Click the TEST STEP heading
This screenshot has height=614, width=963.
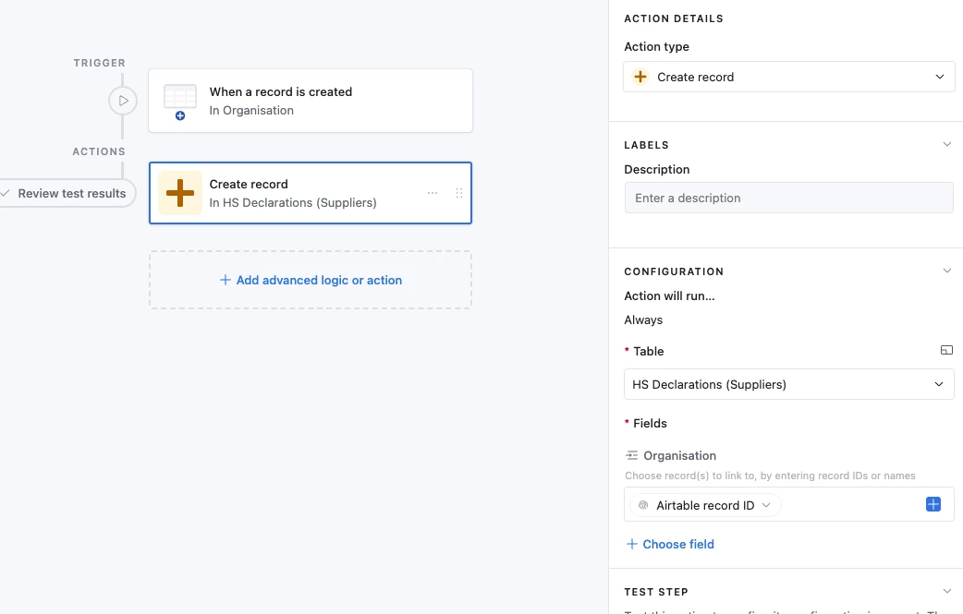tap(656, 591)
